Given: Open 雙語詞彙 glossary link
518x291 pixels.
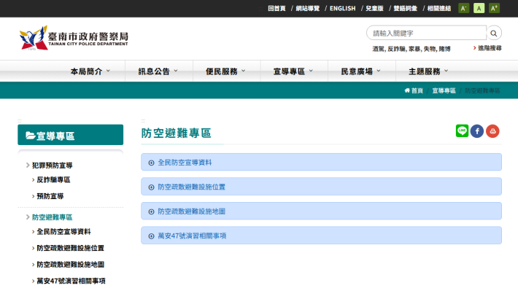Looking at the screenshot, I should [405, 8].
